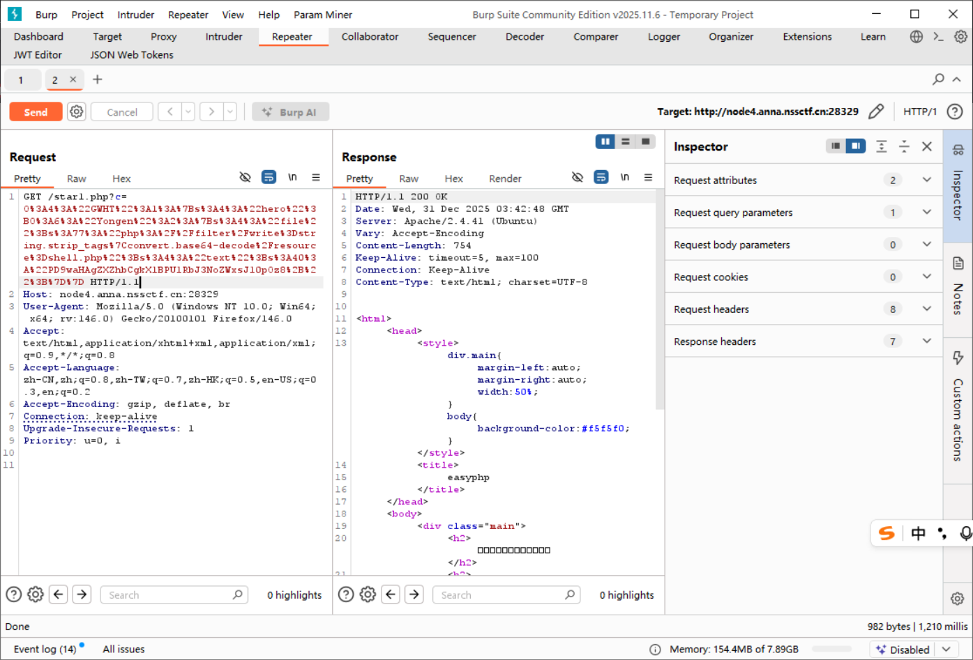Image resolution: width=973 pixels, height=660 pixels.
Task: Go to previous match in Request search
Action: pyautogui.click(x=59, y=594)
